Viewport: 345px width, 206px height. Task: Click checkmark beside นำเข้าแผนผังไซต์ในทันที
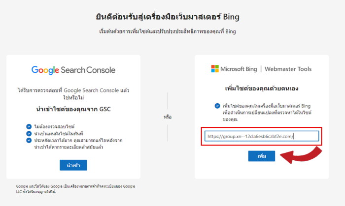pyautogui.click(x=29, y=133)
